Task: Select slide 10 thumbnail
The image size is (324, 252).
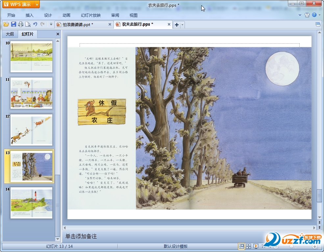Action: pos(31,57)
